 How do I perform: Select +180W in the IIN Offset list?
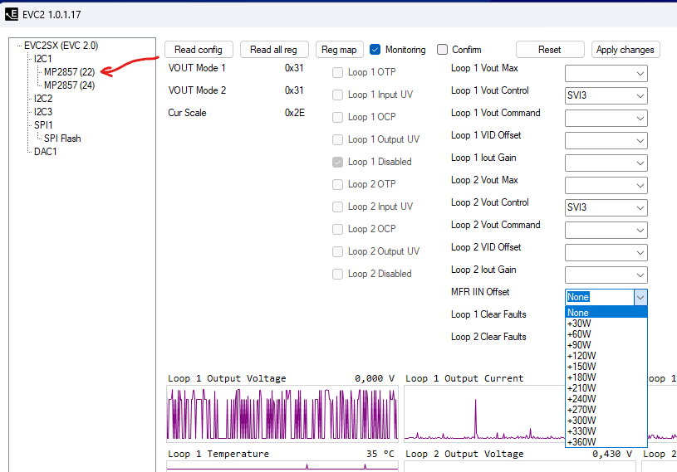tap(606, 377)
